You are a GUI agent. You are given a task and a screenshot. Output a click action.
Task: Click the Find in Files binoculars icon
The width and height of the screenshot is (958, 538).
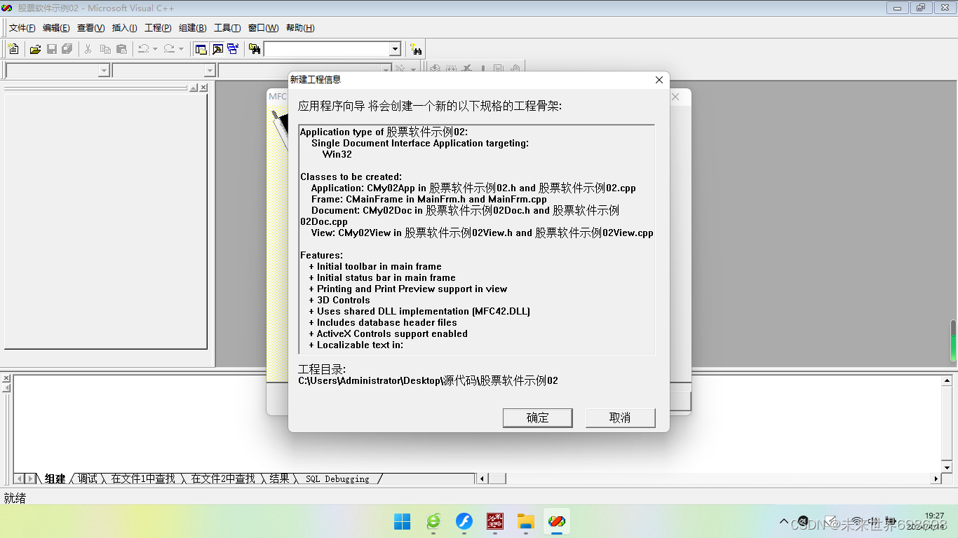(x=255, y=49)
